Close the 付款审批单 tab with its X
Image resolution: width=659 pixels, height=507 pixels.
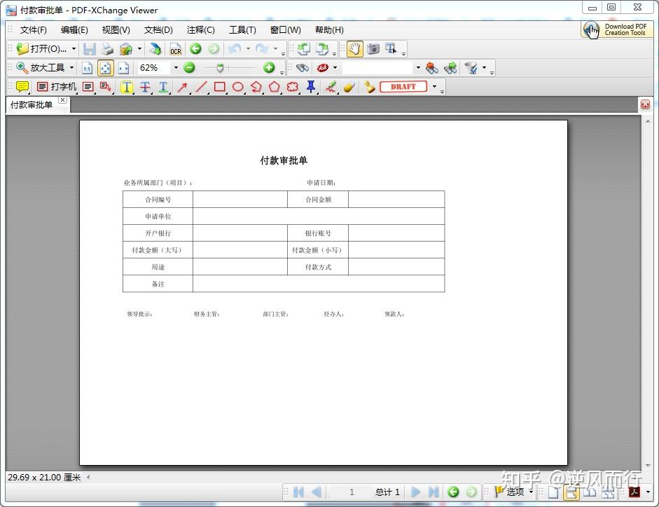pos(62,100)
